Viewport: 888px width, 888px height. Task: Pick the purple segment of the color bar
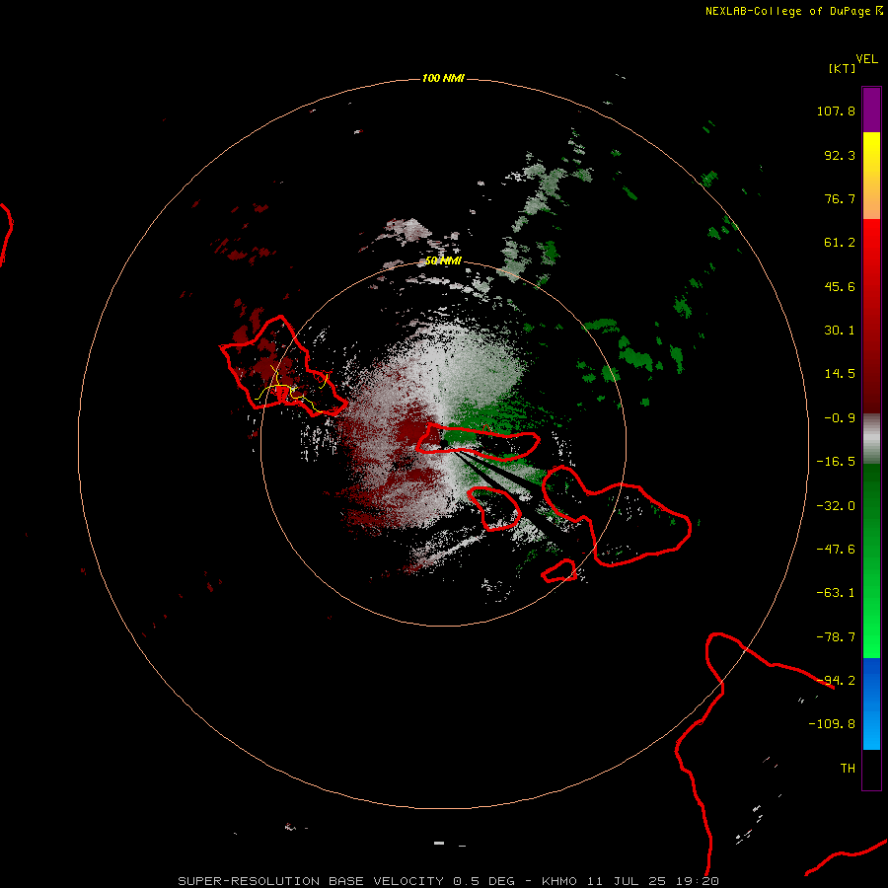click(x=871, y=110)
